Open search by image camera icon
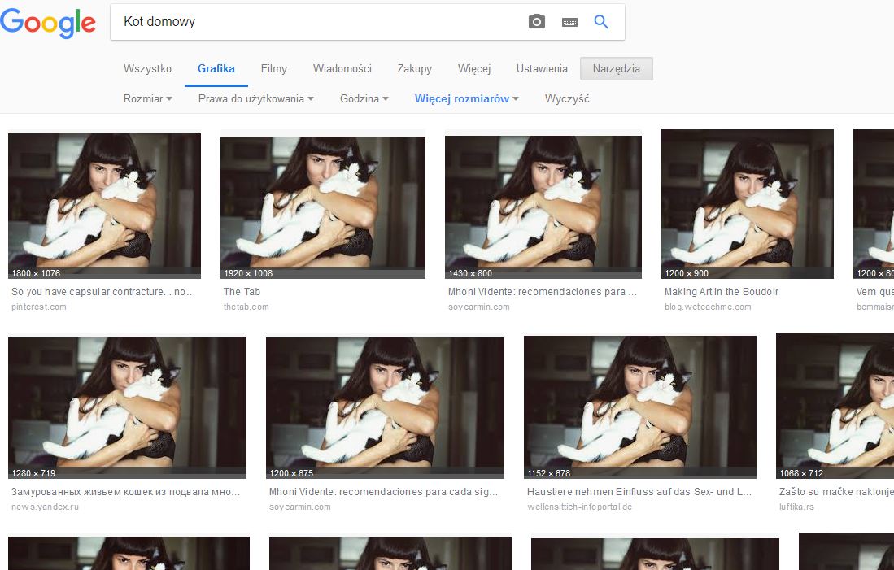 click(537, 22)
